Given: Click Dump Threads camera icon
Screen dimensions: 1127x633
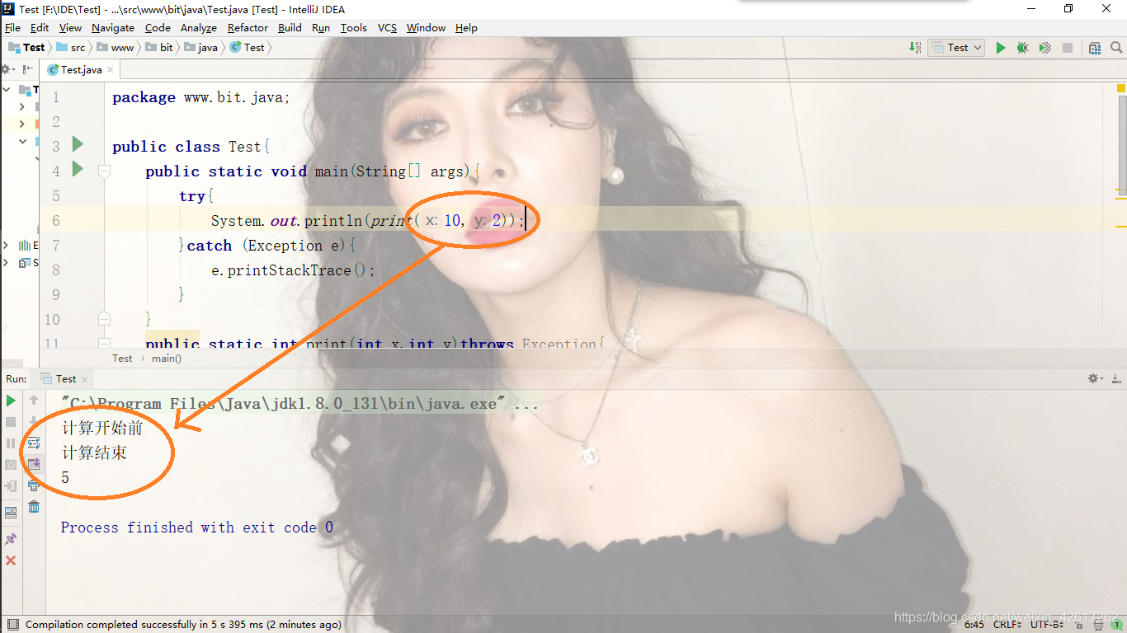Looking at the screenshot, I should (x=11, y=465).
